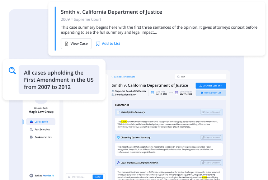Copy Legal Impact Analysis to clipboard
The width and height of the screenshot is (268, 180).
[x=211, y=163]
